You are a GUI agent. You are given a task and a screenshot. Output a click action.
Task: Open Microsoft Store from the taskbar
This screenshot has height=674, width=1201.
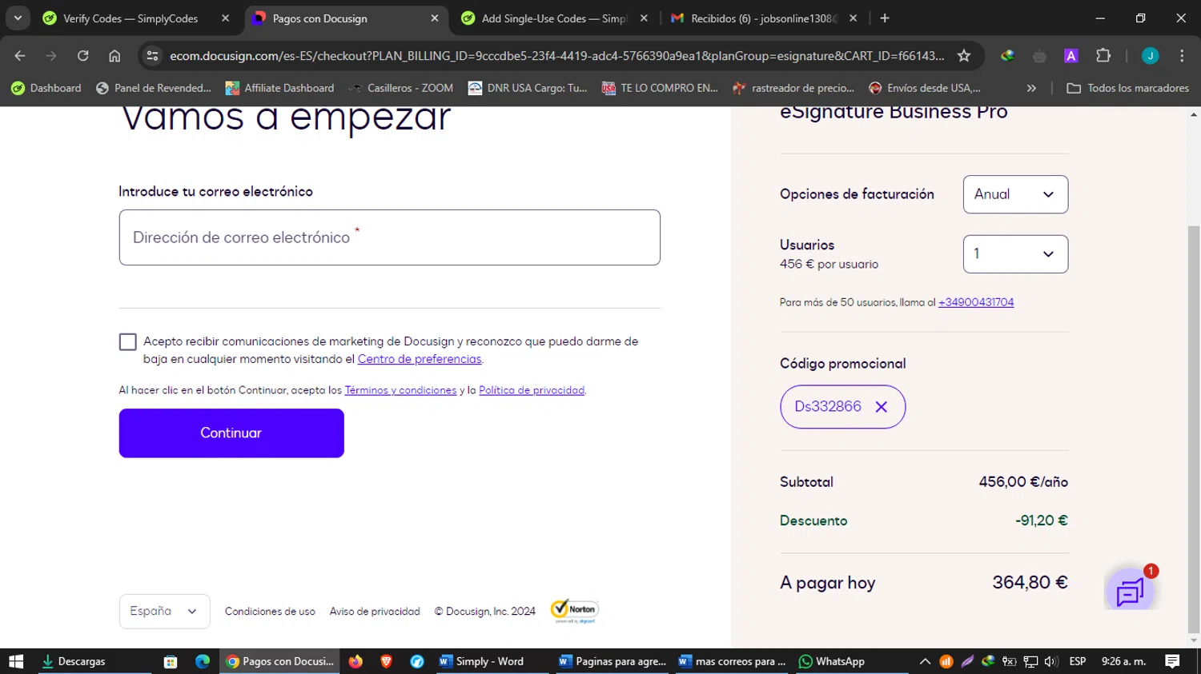pos(170,661)
